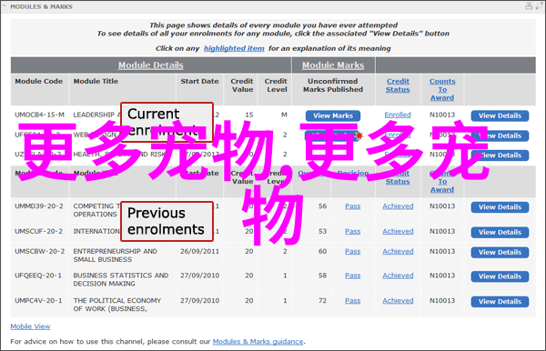Select module code UFQEEQ-20-1
This screenshot has width=546, height=351.
tap(38, 276)
